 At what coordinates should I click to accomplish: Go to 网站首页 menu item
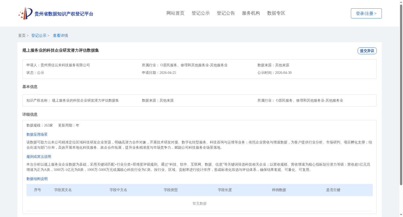click(175, 13)
